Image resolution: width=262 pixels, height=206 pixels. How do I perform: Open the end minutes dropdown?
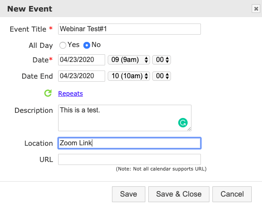click(x=162, y=76)
